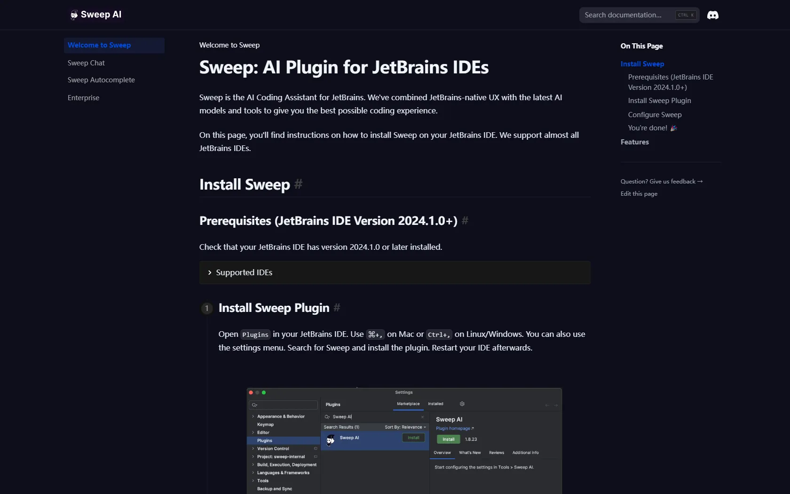
Task: Click Edit this page link
Action: point(639,194)
